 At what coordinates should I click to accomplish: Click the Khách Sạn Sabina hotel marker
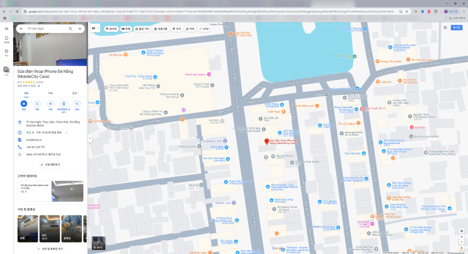[x=209, y=74]
